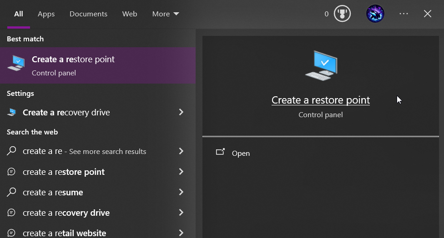Click the large restore point computer icon
The image size is (444, 238).
click(321, 65)
